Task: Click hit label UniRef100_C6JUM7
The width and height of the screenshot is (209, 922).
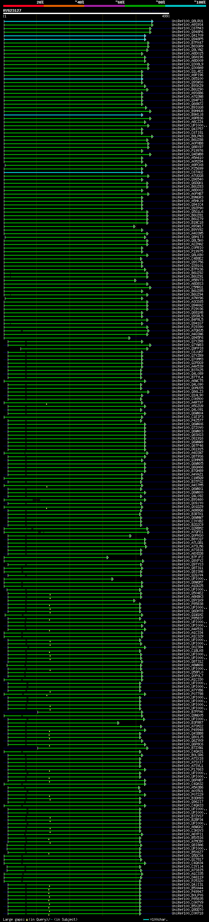Action: (187, 352)
